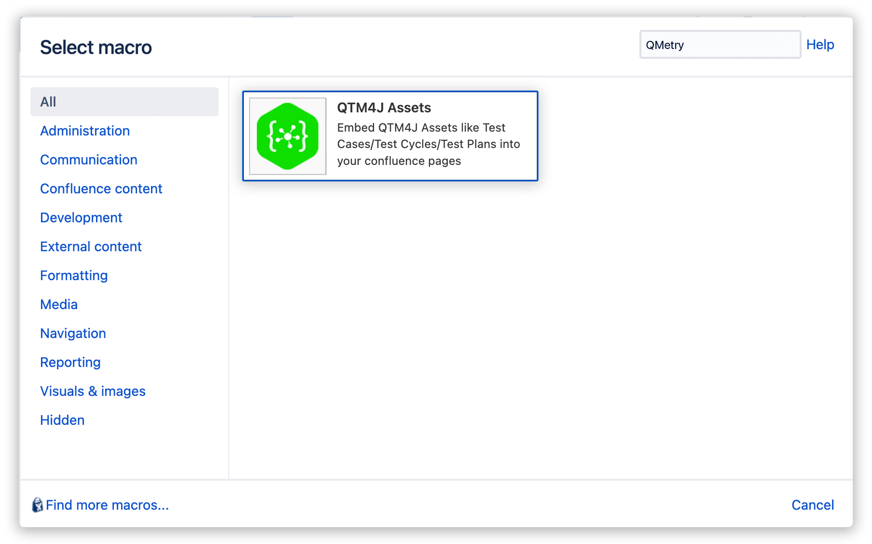Screen dimensions: 872x544
Task: Focus the macro search field containing QMetry
Action: [x=720, y=45]
